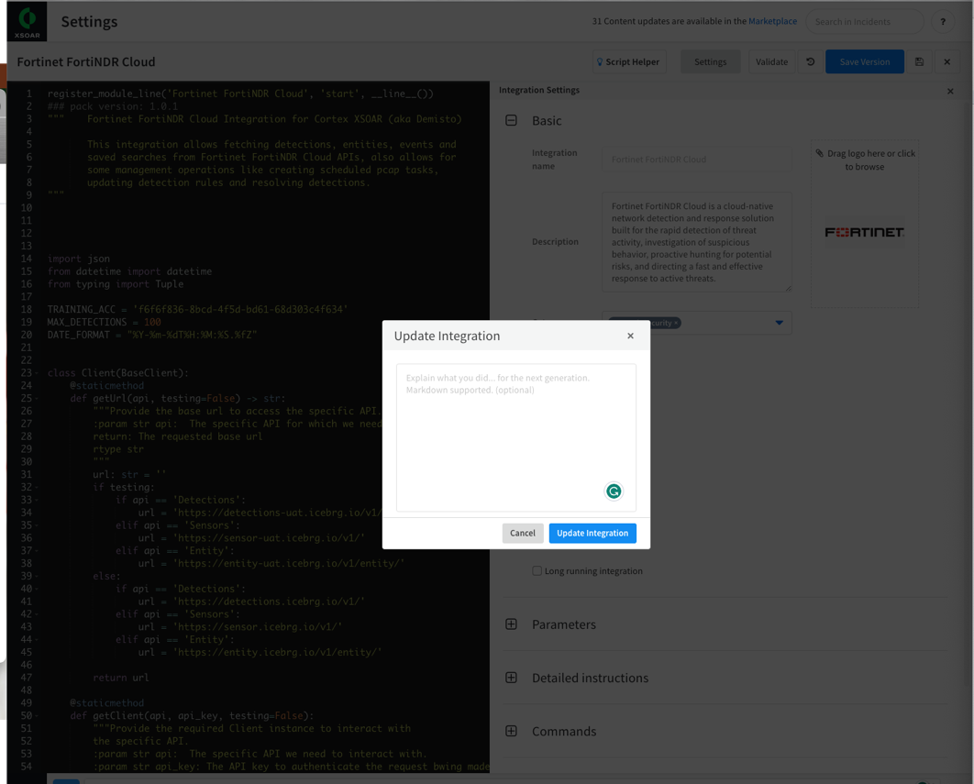Switch to the Settings tab in the toolbar

coord(710,61)
